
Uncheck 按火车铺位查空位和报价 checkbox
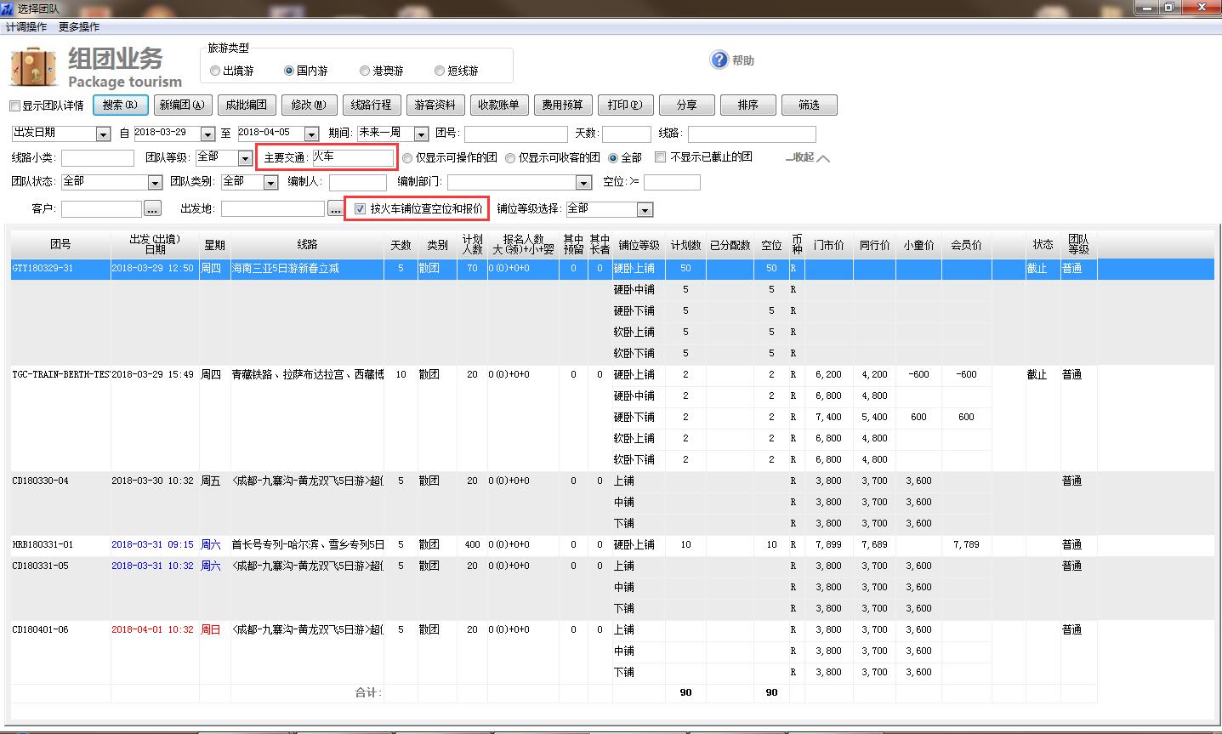tap(361, 209)
